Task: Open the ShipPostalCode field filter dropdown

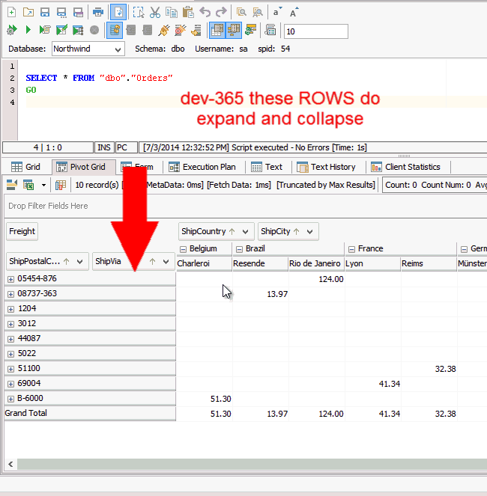Action: point(80,261)
